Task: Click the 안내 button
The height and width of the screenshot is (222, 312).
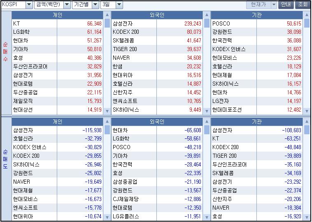Action: (286, 5)
